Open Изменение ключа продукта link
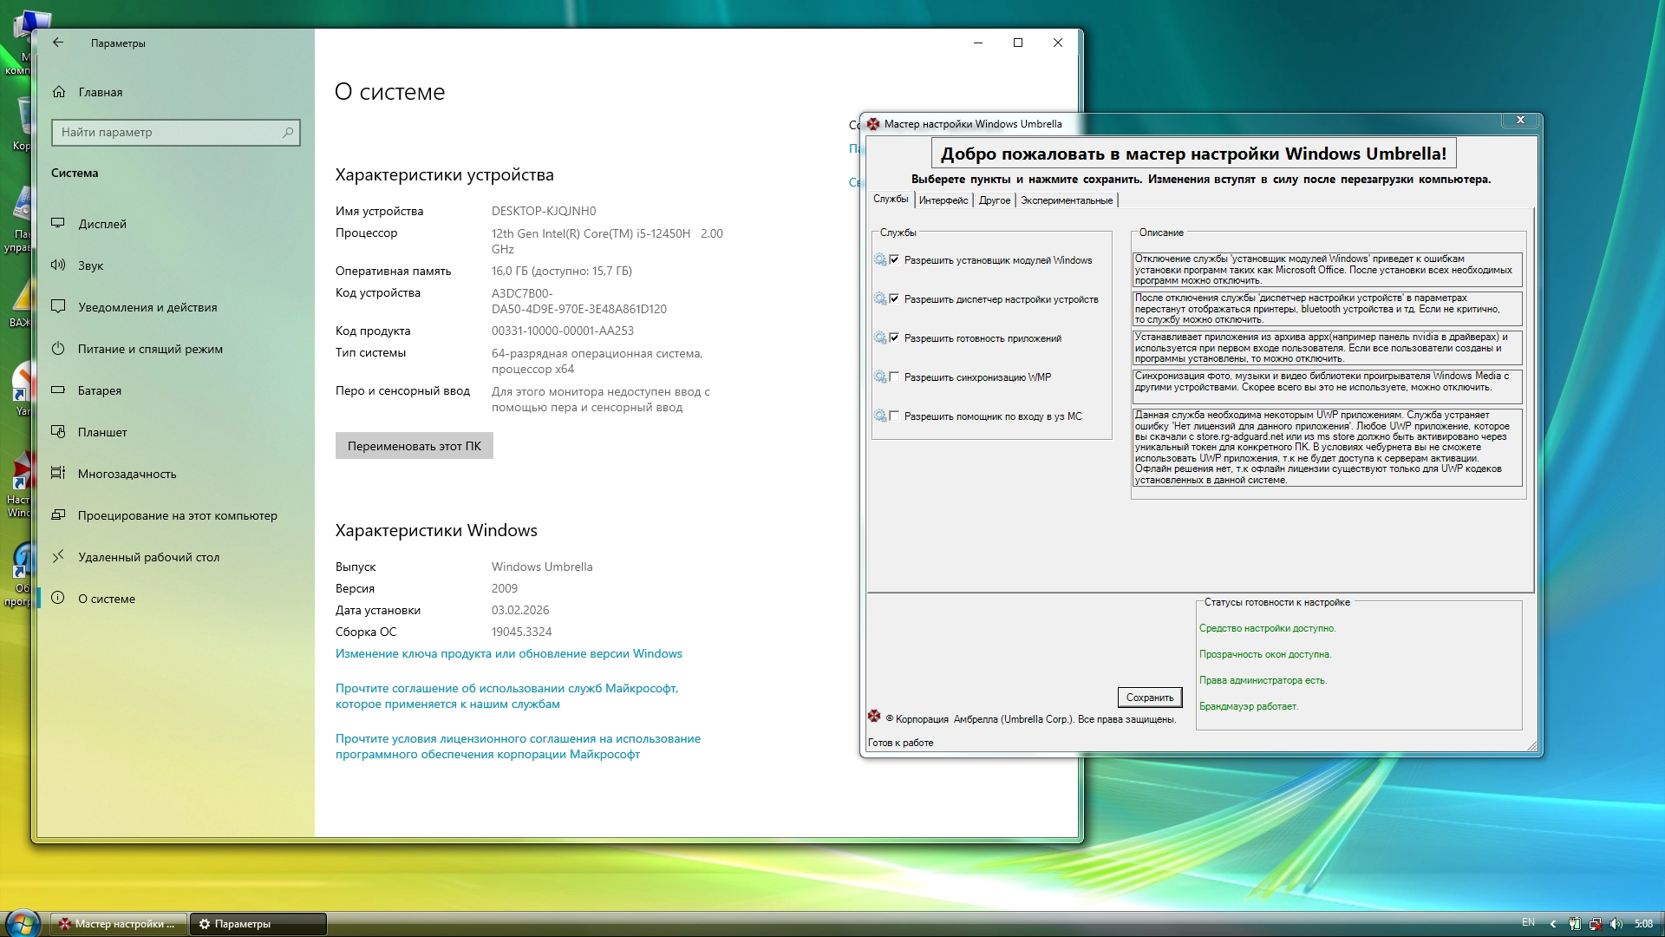Image resolution: width=1665 pixels, height=937 pixels. (x=508, y=653)
